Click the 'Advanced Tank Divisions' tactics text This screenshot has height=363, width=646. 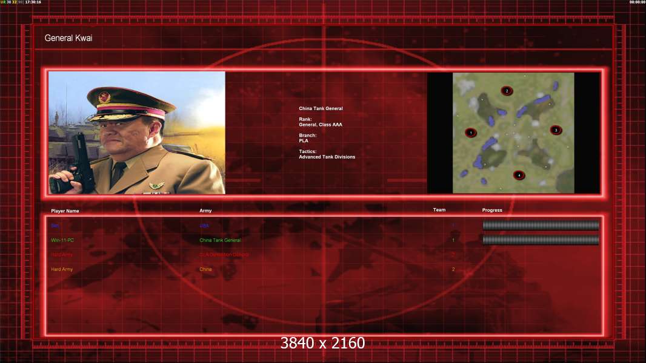(x=327, y=157)
